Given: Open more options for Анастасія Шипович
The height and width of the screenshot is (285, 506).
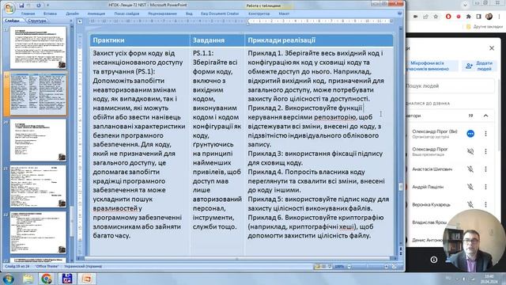Looking at the screenshot, I should 485,169.
